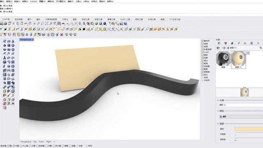Click the Print icon in top toolbar
263x148 pixels.
[x=5, y=24]
